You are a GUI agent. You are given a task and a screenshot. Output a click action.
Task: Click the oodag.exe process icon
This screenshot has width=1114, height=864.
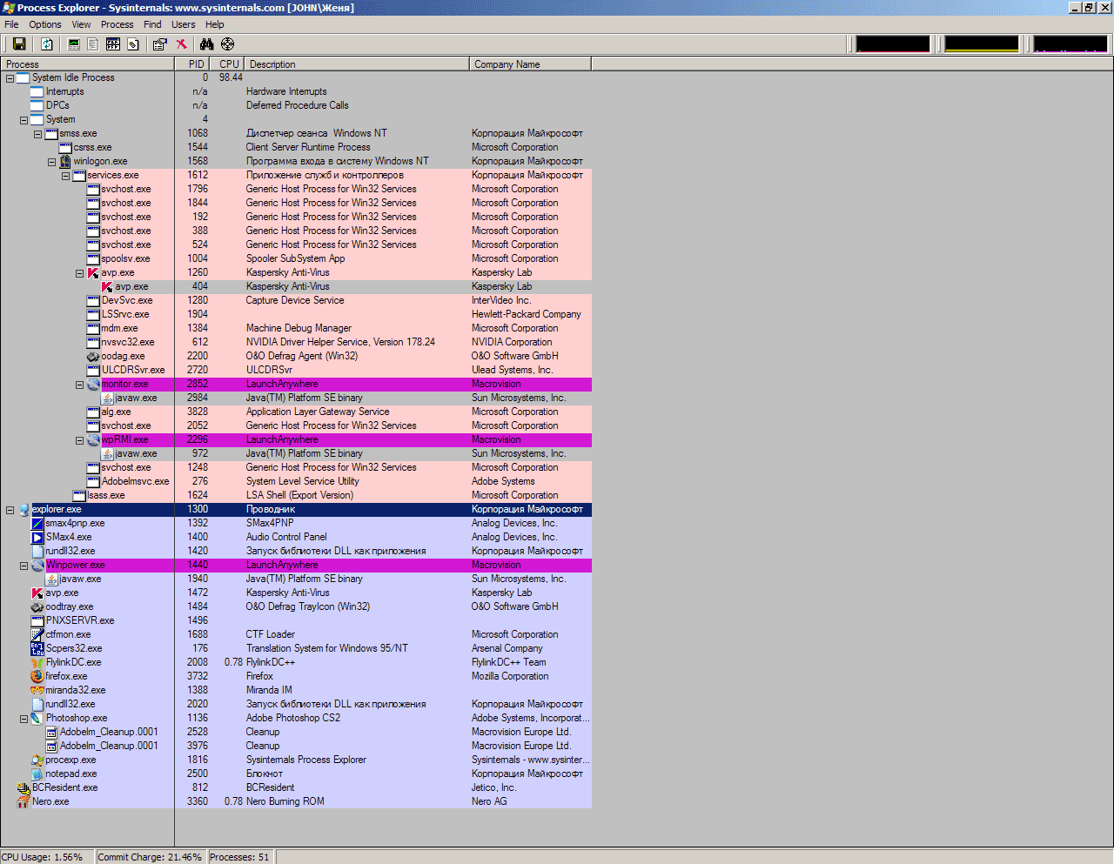(x=93, y=356)
